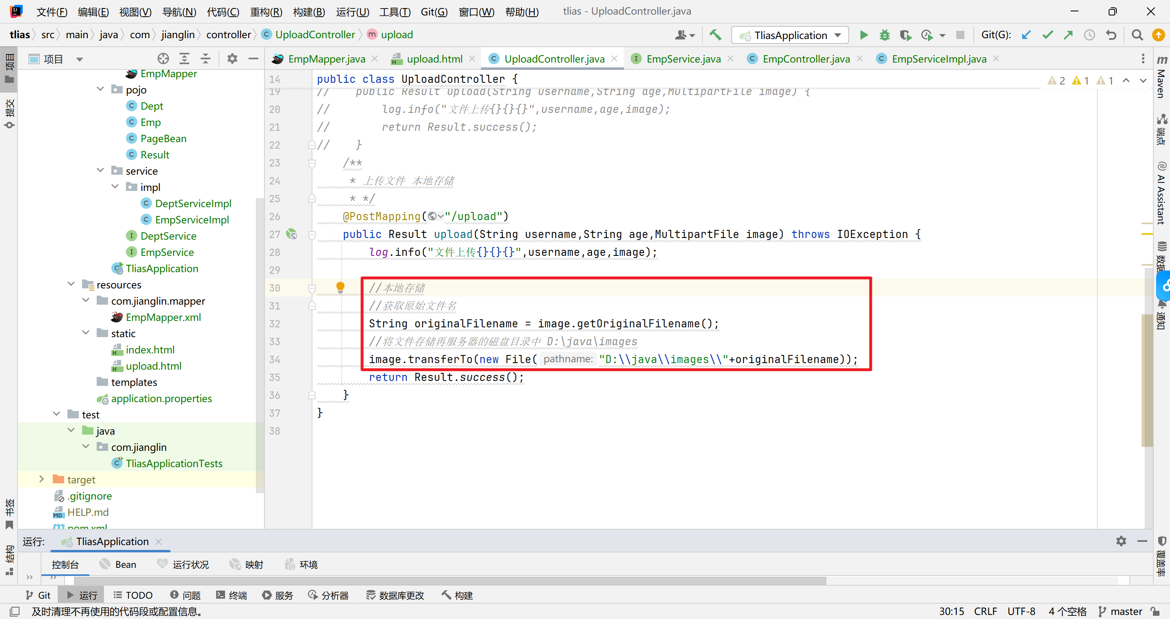Open the 文件(F) menu

pyautogui.click(x=52, y=11)
